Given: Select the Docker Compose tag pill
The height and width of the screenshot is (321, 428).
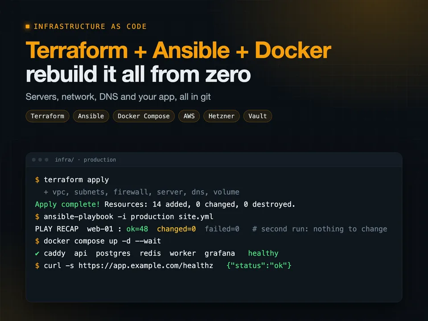Looking at the screenshot, I should click(x=144, y=116).
